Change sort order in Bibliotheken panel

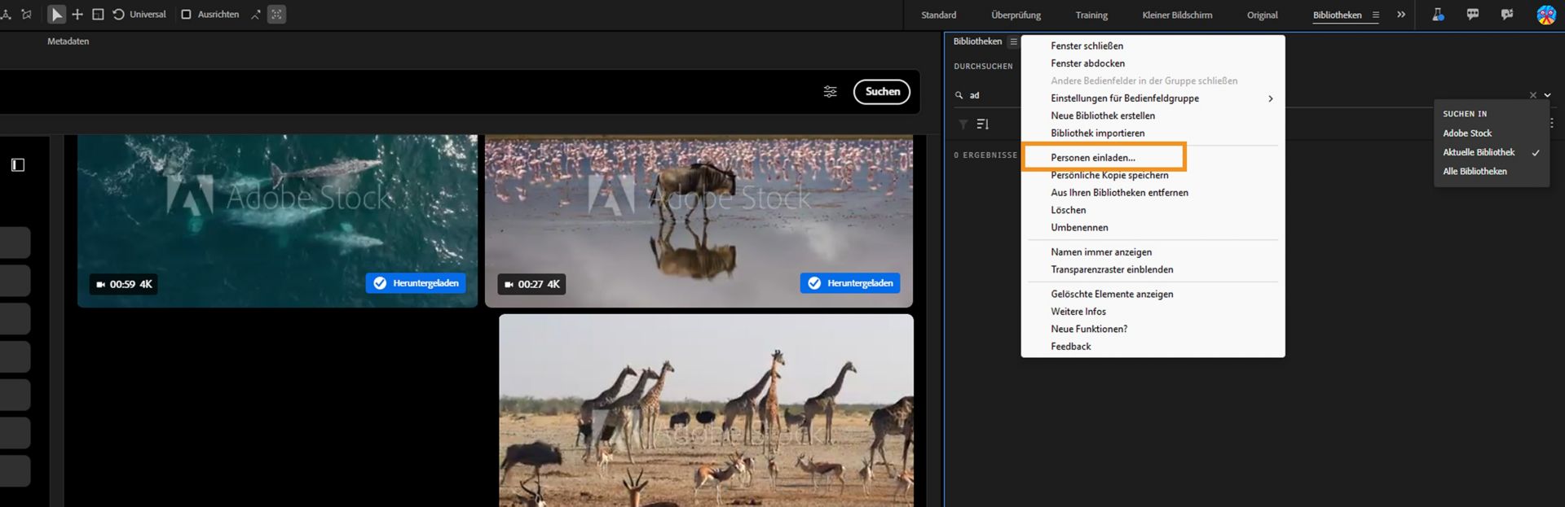pos(983,125)
